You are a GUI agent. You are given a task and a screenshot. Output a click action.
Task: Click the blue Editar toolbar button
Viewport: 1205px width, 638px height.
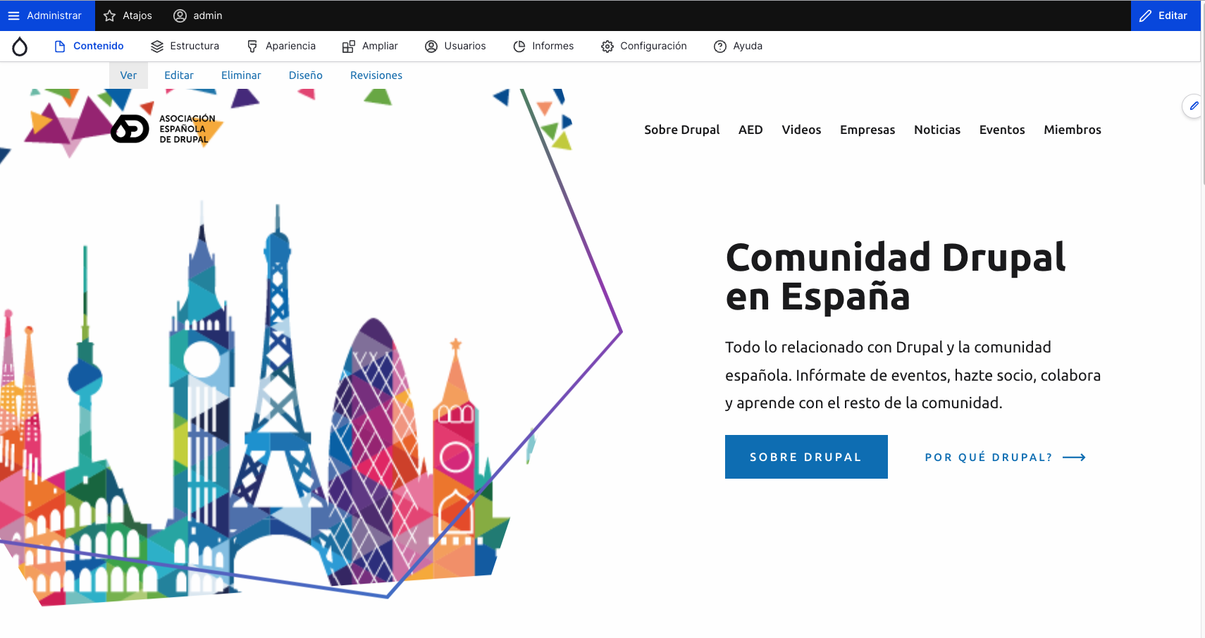(1166, 16)
